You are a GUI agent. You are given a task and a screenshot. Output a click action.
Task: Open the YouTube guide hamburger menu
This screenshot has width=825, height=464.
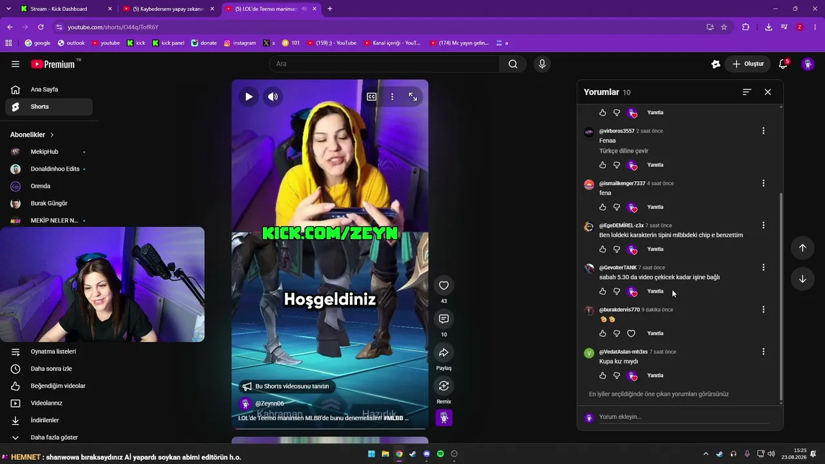(15, 64)
